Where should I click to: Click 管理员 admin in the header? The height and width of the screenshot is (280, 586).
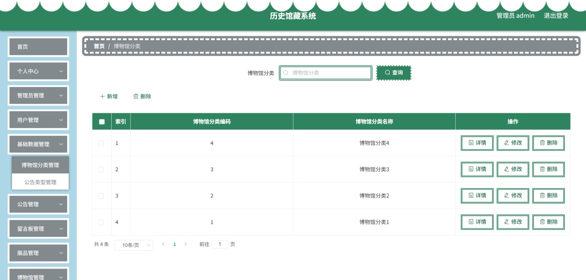(x=515, y=16)
